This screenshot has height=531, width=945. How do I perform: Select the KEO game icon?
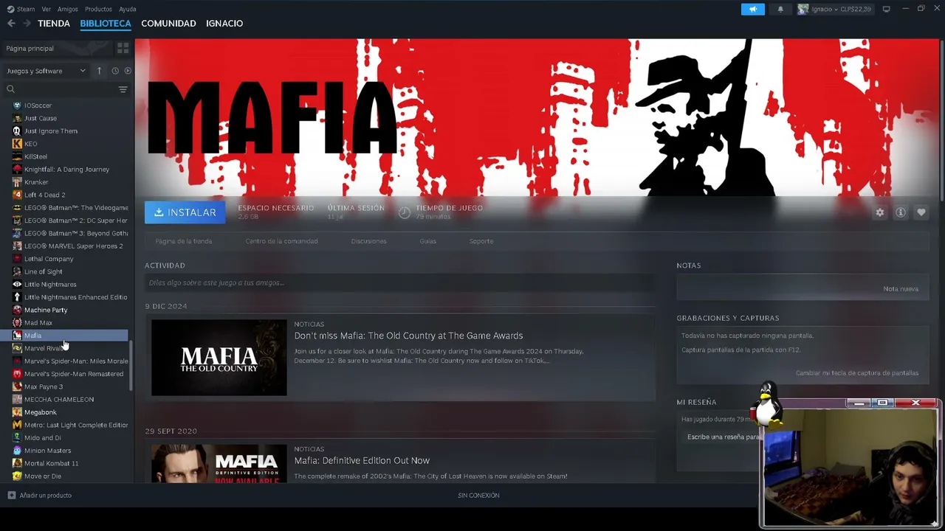coord(17,144)
